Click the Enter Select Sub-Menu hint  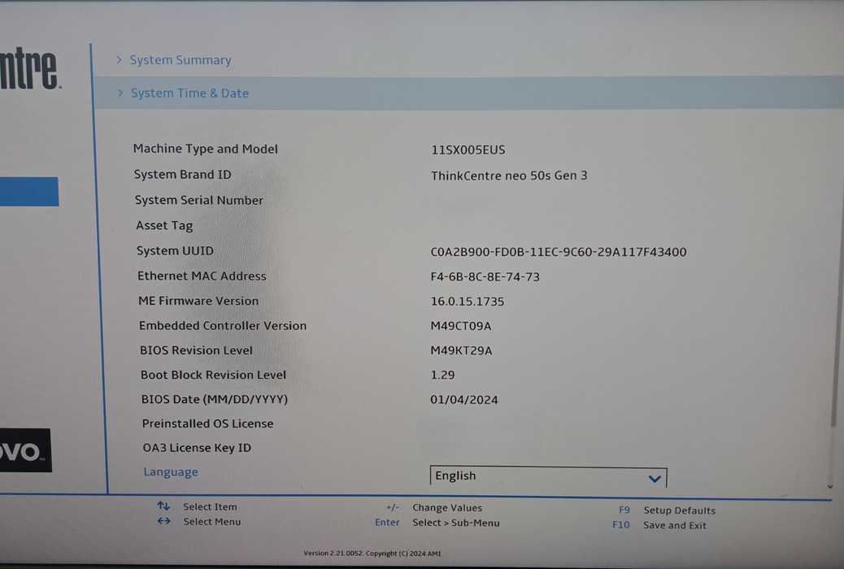point(437,523)
